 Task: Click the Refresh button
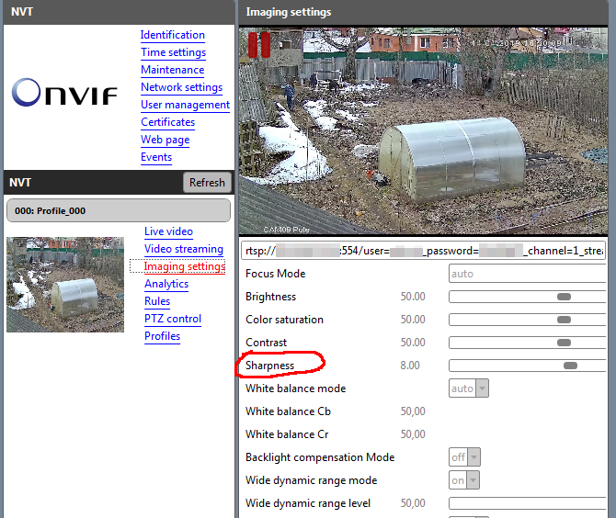(207, 182)
